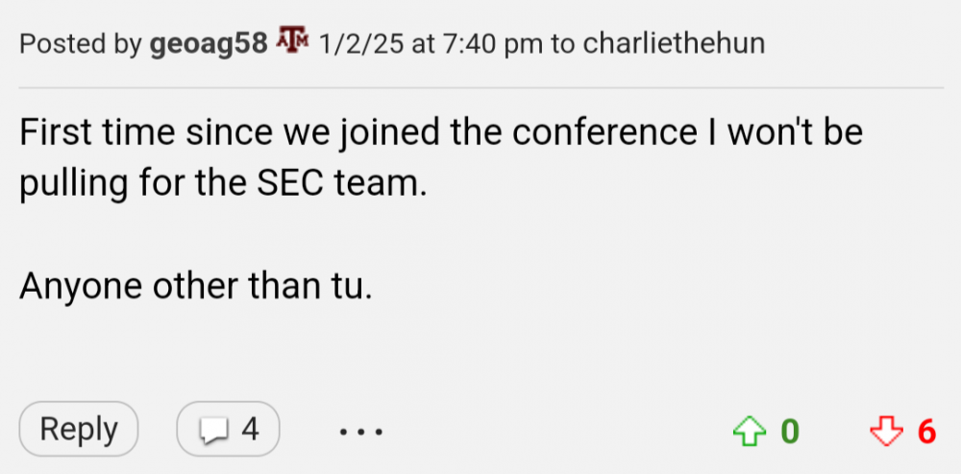
Task: Click the 1/2/25 post date
Action: point(361,44)
